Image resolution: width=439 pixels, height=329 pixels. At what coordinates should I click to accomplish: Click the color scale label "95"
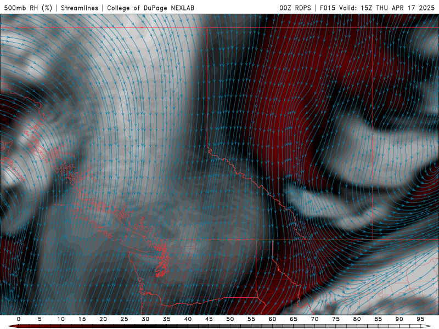[420, 319]
